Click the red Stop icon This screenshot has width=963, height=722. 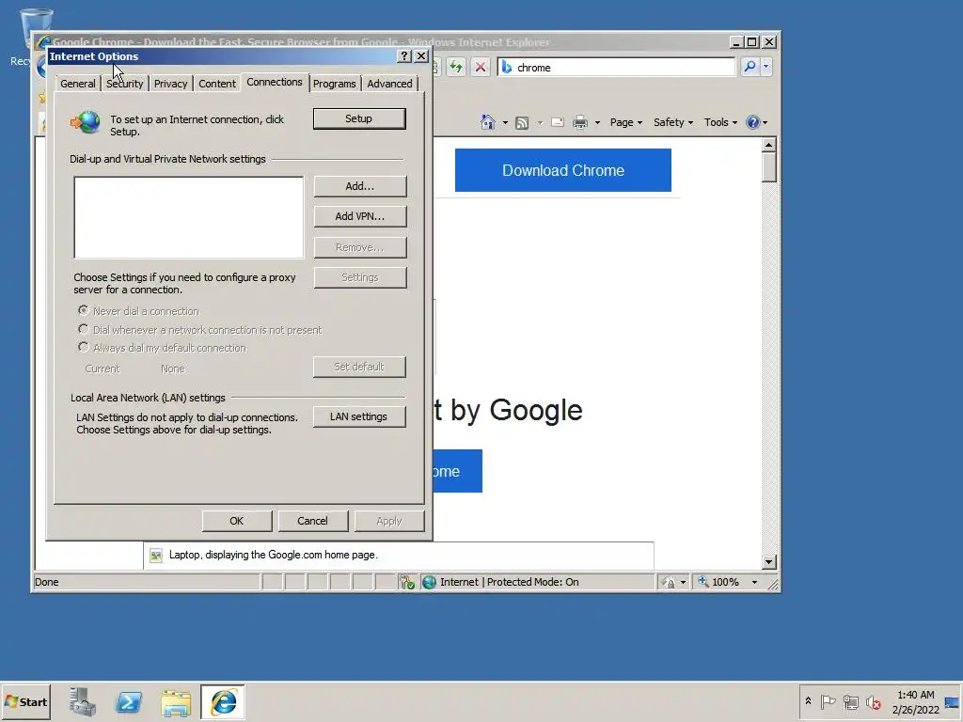481,67
